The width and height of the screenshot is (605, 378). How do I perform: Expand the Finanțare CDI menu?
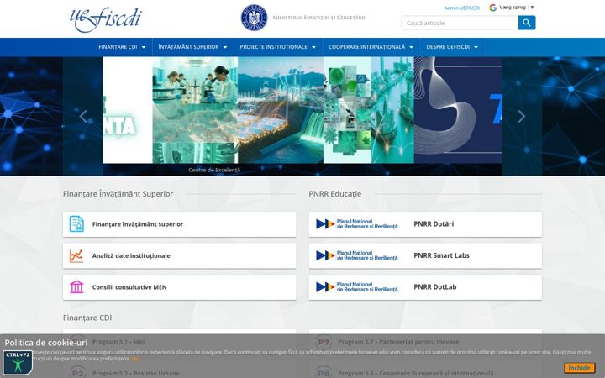click(122, 47)
